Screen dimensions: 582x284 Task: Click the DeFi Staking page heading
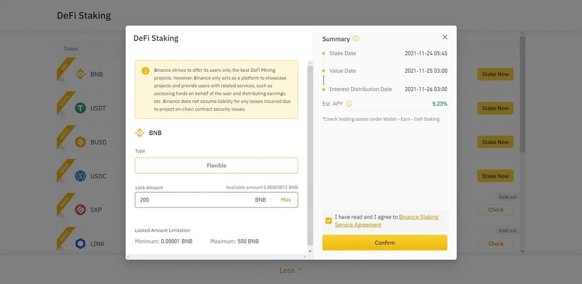84,16
